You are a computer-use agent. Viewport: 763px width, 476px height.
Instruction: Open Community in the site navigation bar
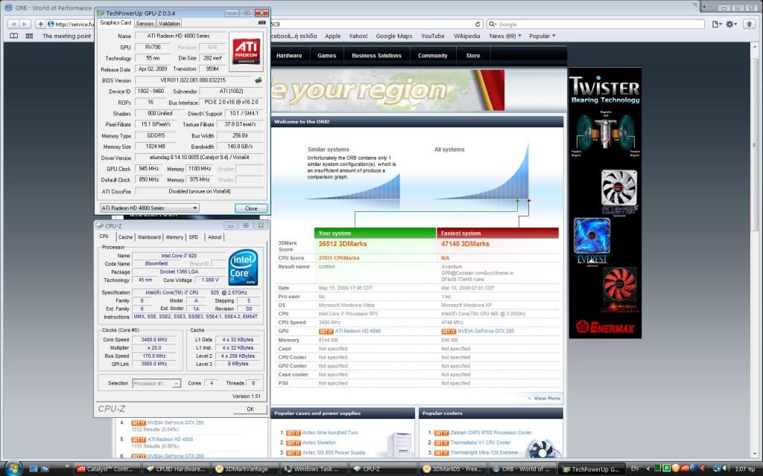coord(432,56)
